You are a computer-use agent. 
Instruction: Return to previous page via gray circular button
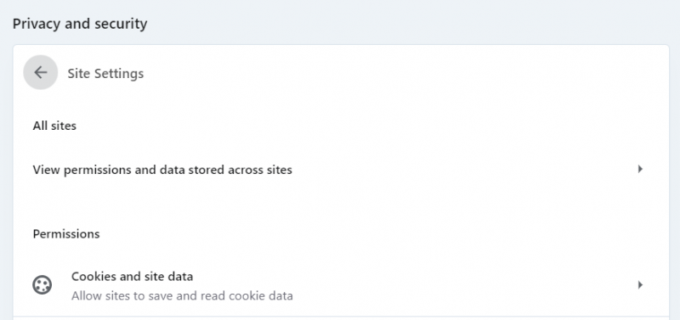[x=40, y=72]
